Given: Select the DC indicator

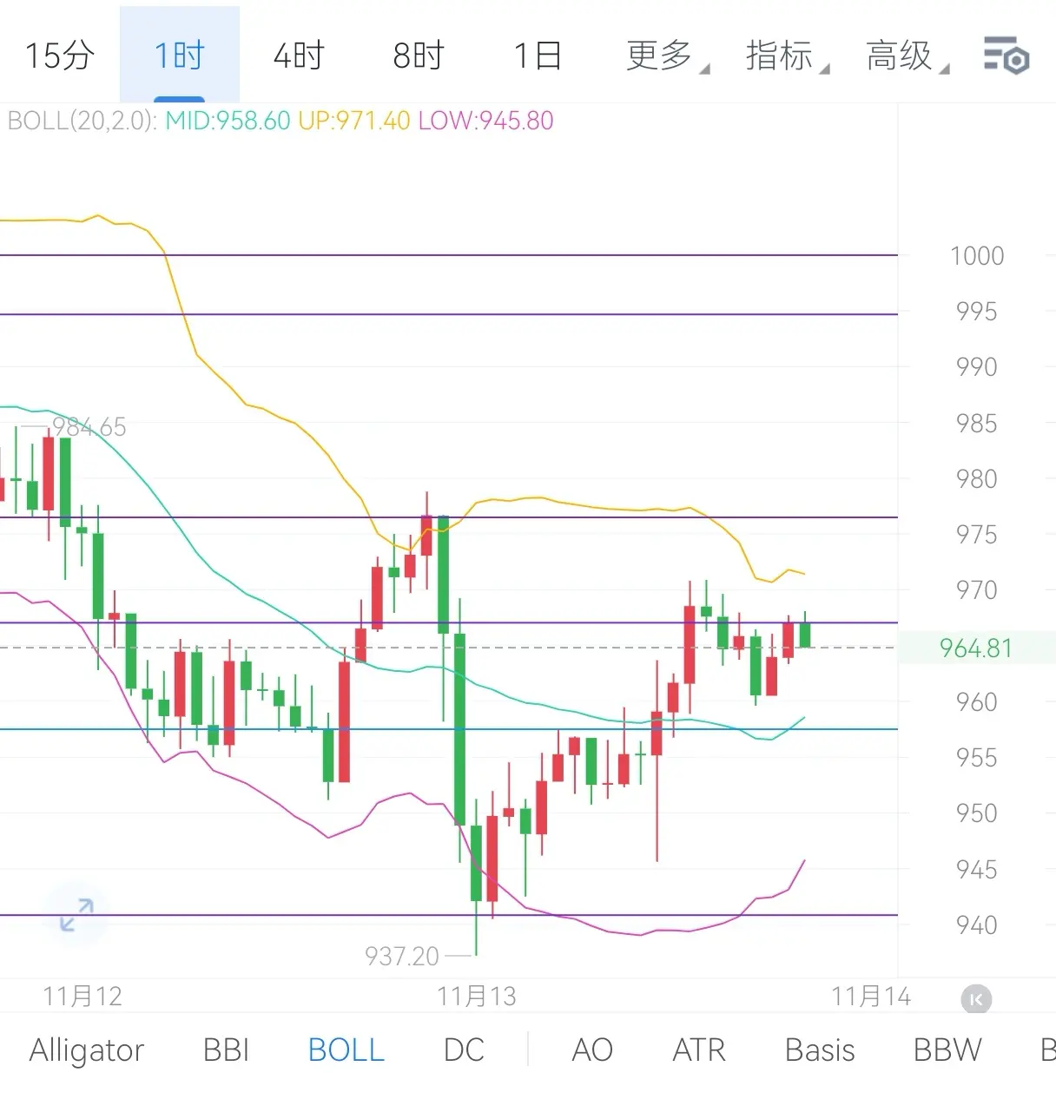Looking at the screenshot, I should (464, 1050).
